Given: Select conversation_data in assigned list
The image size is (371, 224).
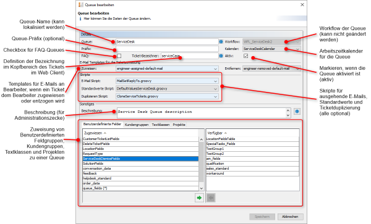Looking at the screenshot, I should [140, 168].
